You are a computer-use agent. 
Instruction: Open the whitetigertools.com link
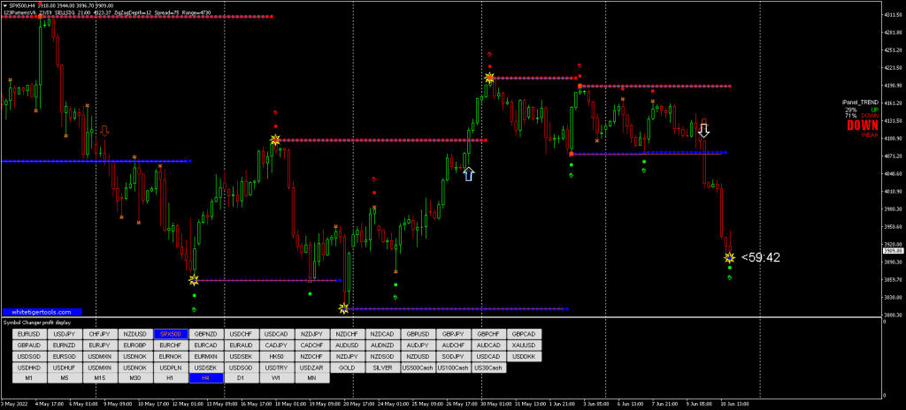coord(41,312)
